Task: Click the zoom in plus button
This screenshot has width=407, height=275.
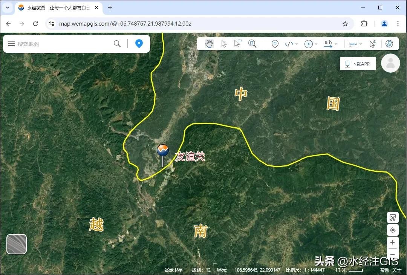Action: click(x=392, y=243)
